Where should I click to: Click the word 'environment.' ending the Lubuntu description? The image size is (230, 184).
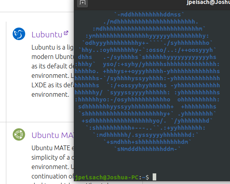click(x=50, y=94)
